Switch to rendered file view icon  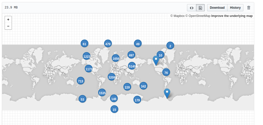(200, 8)
